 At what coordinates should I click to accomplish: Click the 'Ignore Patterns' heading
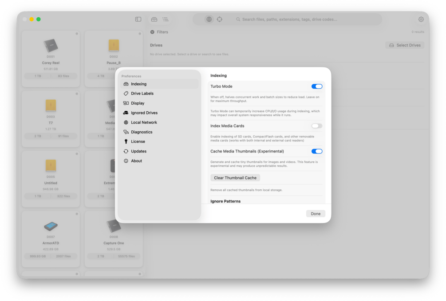[225, 201]
